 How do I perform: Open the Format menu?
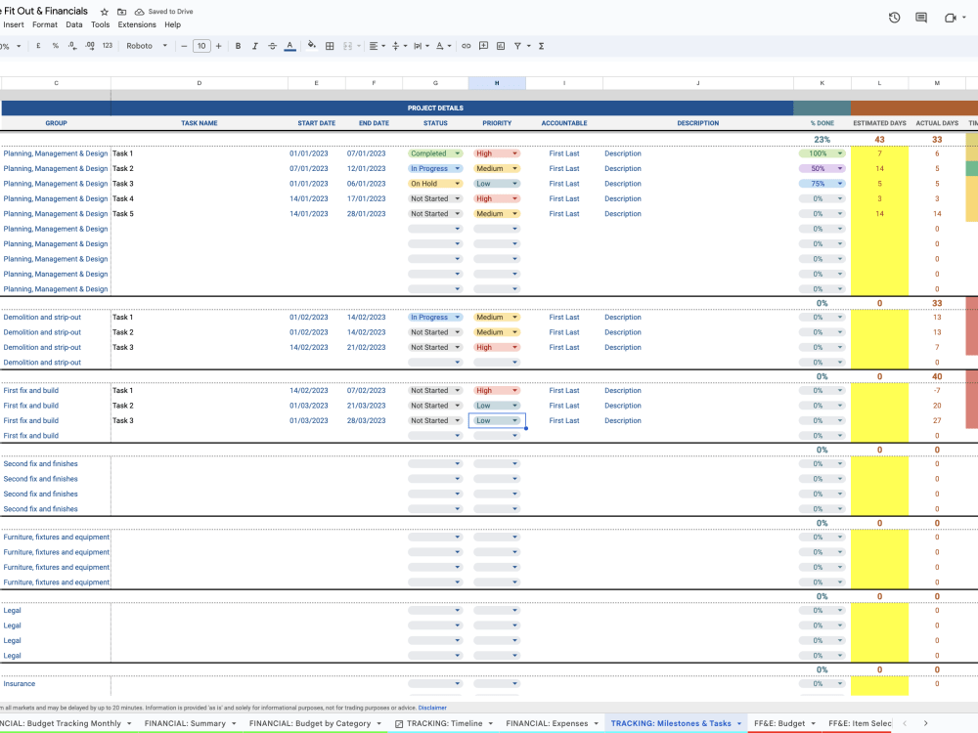tap(44, 24)
